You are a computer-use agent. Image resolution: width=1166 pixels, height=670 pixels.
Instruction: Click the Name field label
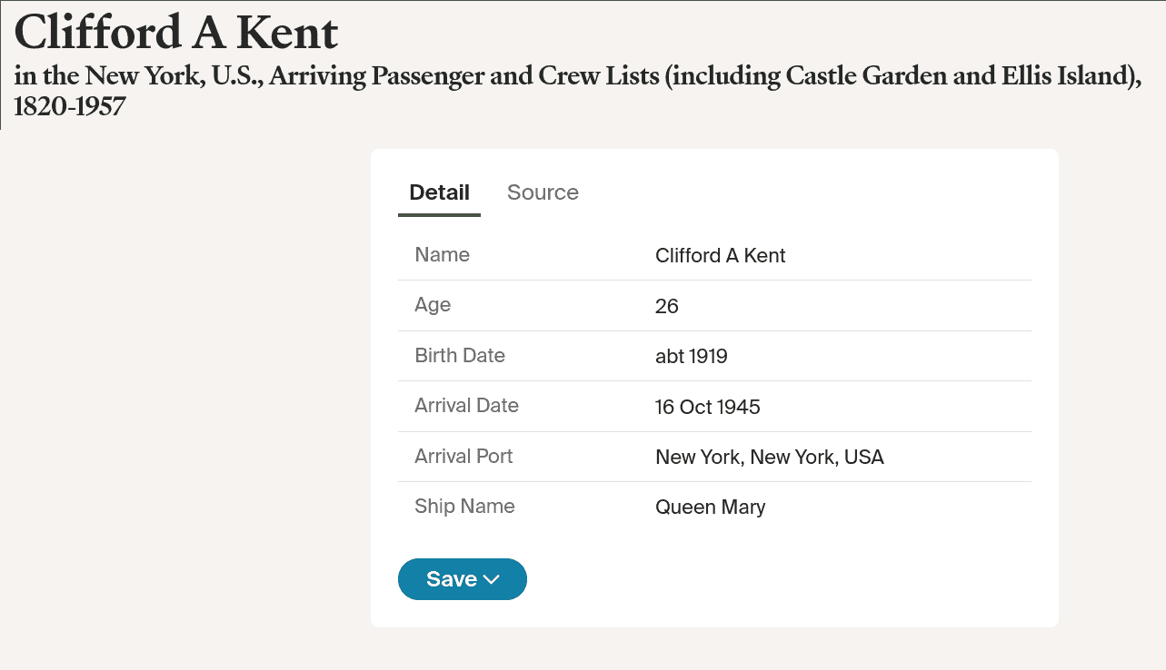442,255
